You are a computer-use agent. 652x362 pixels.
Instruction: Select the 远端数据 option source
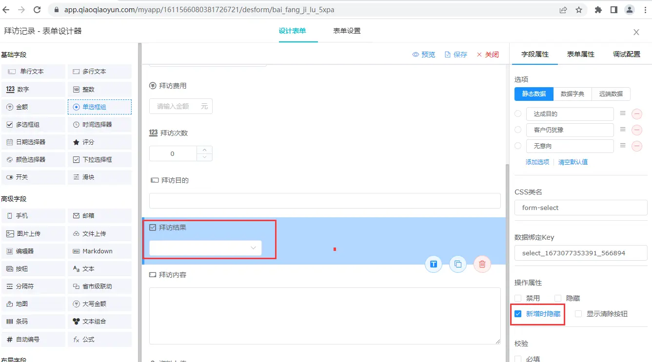tap(611, 94)
